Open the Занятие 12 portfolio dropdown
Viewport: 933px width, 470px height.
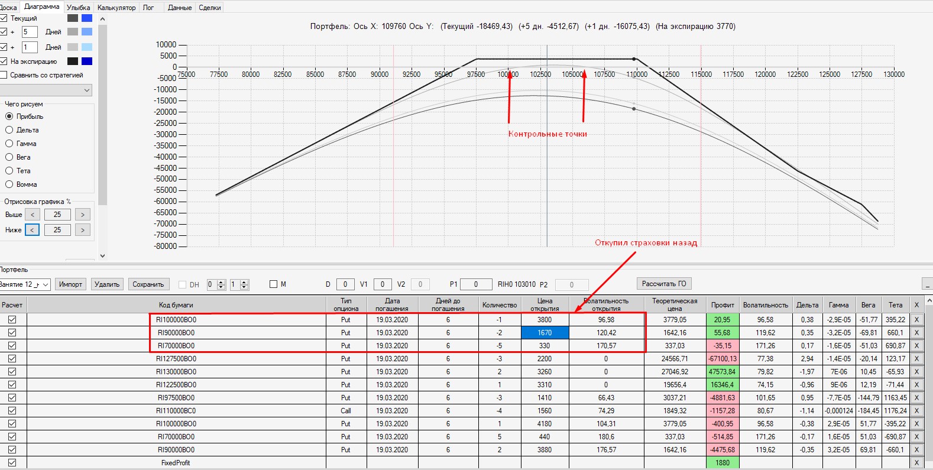pos(25,284)
